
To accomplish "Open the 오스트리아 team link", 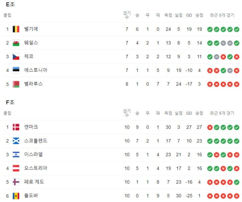I will 35,168.
